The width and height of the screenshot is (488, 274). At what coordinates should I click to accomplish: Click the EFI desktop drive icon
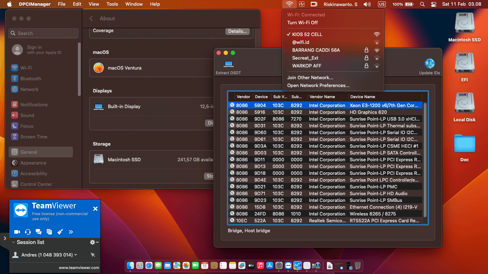(464, 67)
